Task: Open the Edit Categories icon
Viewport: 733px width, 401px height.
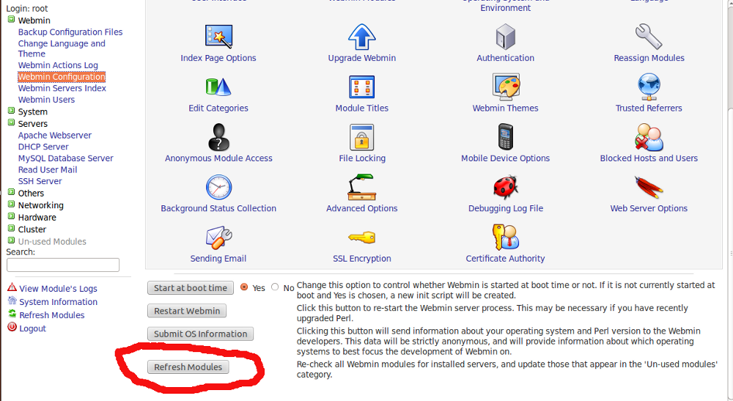Action: [218, 87]
